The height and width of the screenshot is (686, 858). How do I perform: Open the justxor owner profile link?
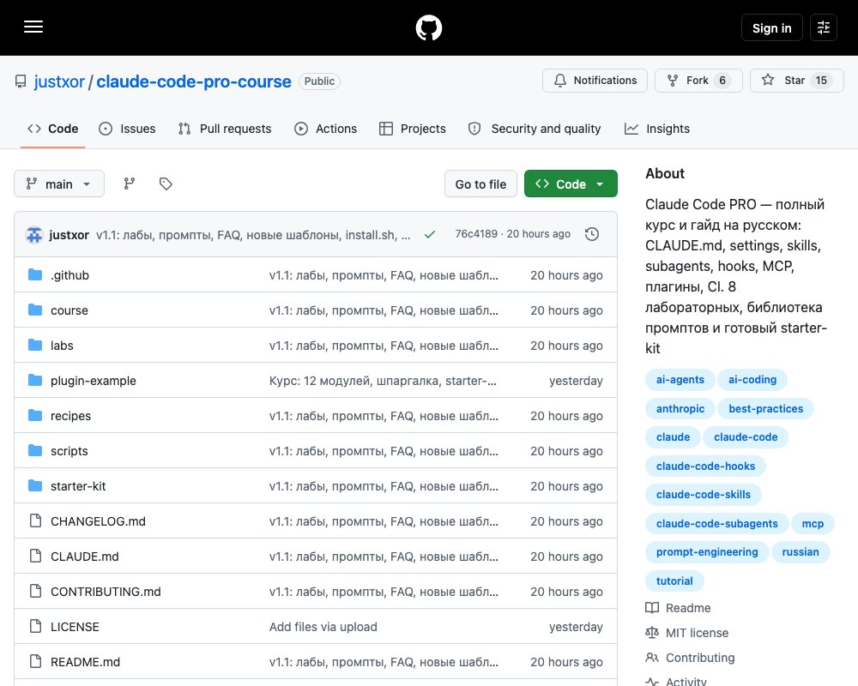[59, 81]
